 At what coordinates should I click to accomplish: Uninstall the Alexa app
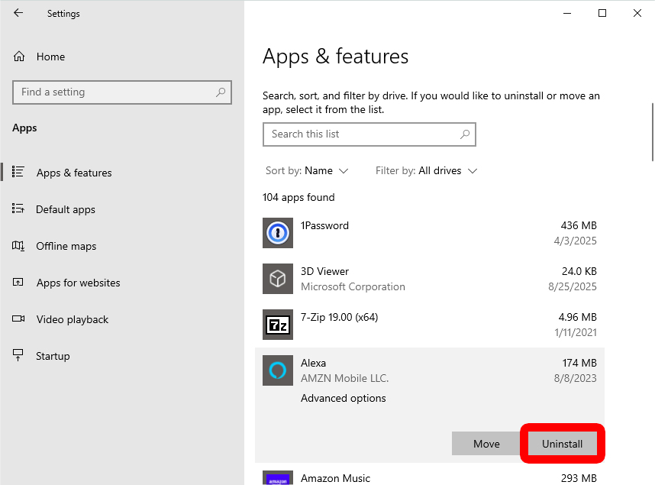tap(562, 443)
